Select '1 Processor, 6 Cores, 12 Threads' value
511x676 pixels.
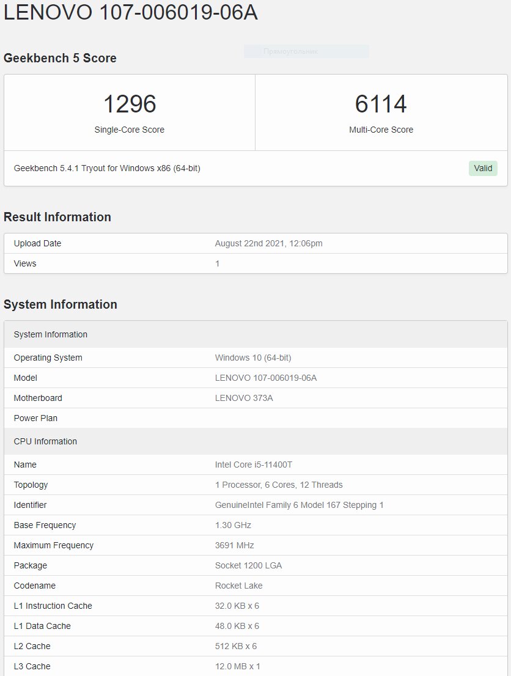point(279,485)
